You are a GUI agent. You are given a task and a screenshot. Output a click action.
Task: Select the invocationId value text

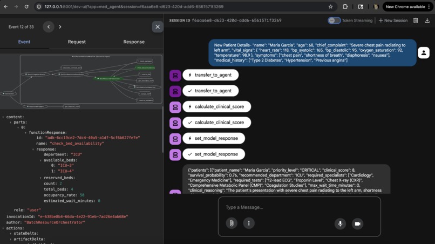83,216
